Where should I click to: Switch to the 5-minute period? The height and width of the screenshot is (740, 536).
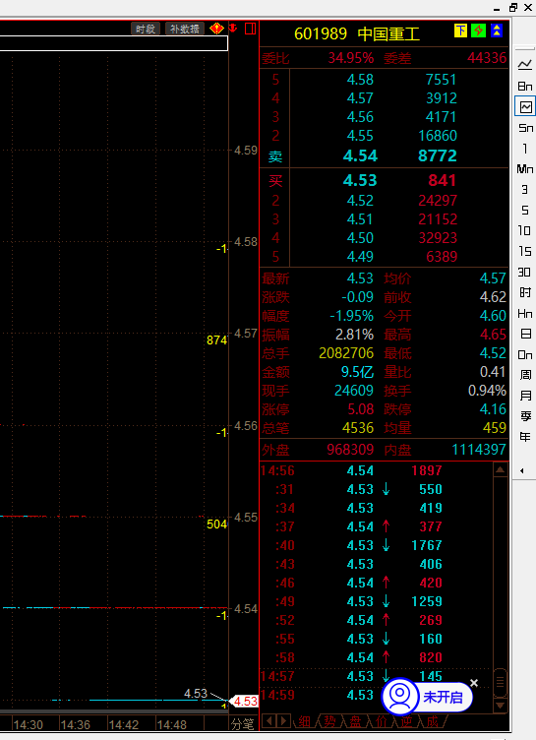pyautogui.click(x=525, y=210)
